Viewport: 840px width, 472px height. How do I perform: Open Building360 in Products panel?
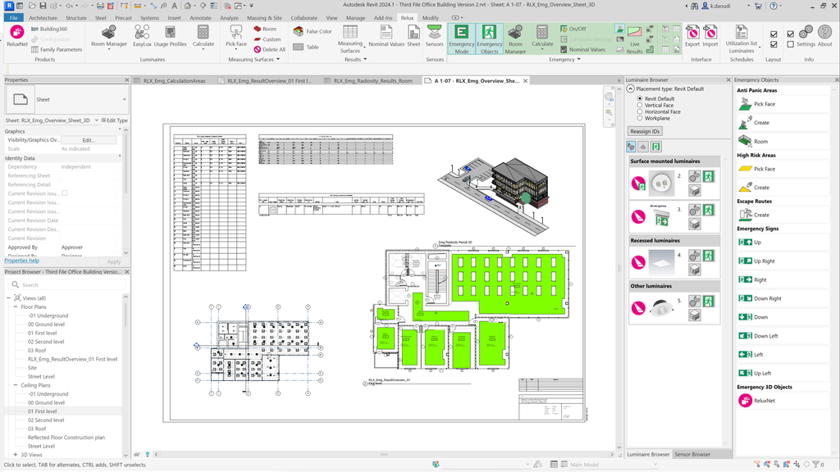click(49, 29)
